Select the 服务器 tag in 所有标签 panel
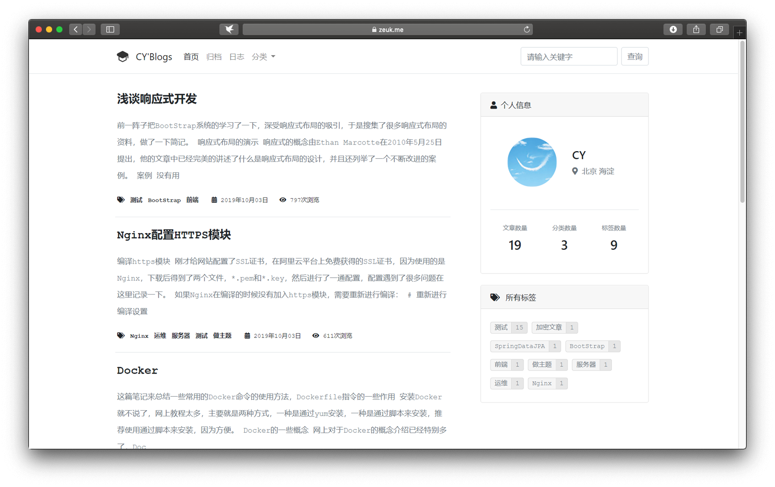This screenshot has width=775, height=487. tap(592, 365)
